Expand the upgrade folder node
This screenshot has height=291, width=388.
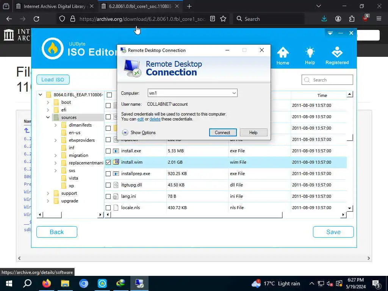tap(48, 201)
